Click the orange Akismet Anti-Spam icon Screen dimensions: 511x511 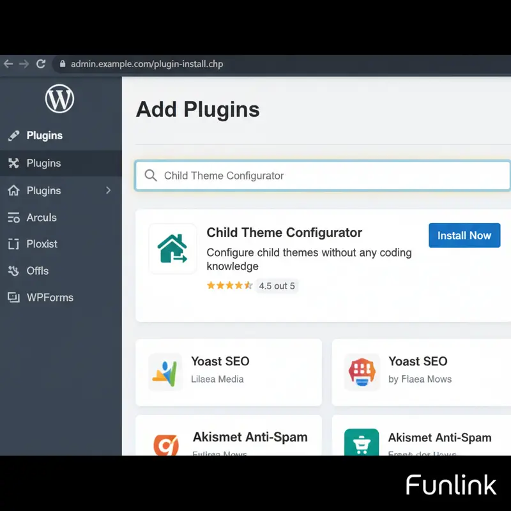(166, 445)
